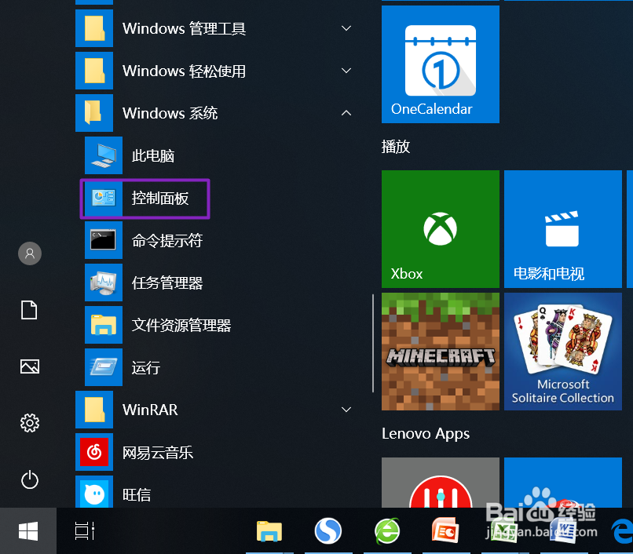This screenshot has height=554, width=633.
Task: Click the Power button icon
Action: pos(30,479)
